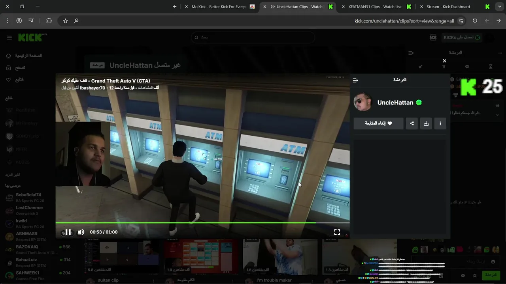Click the get KICKs button
Screen dimensions: 506x284
(x=462, y=37)
